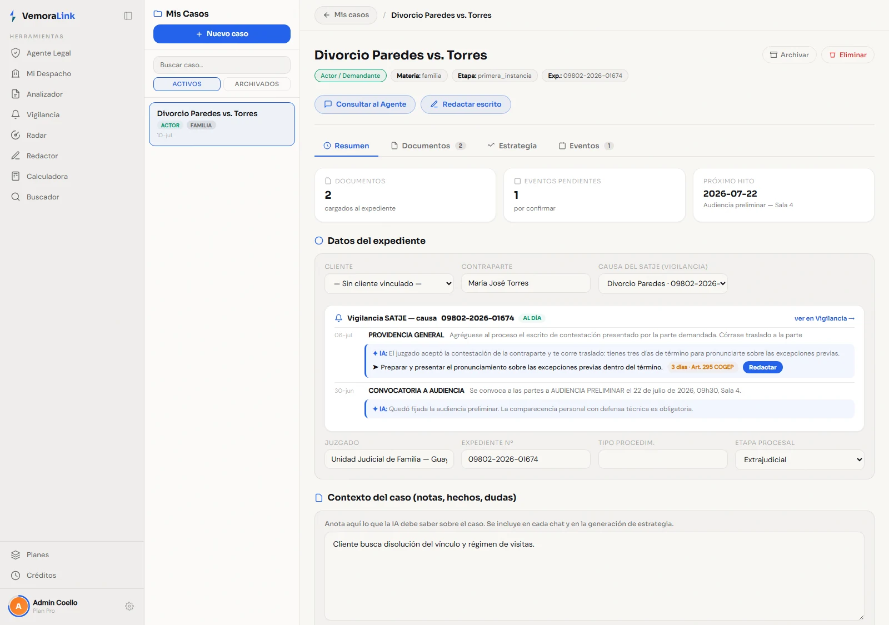
Task: Click the Materia: familia chip
Action: [x=419, y=76]
